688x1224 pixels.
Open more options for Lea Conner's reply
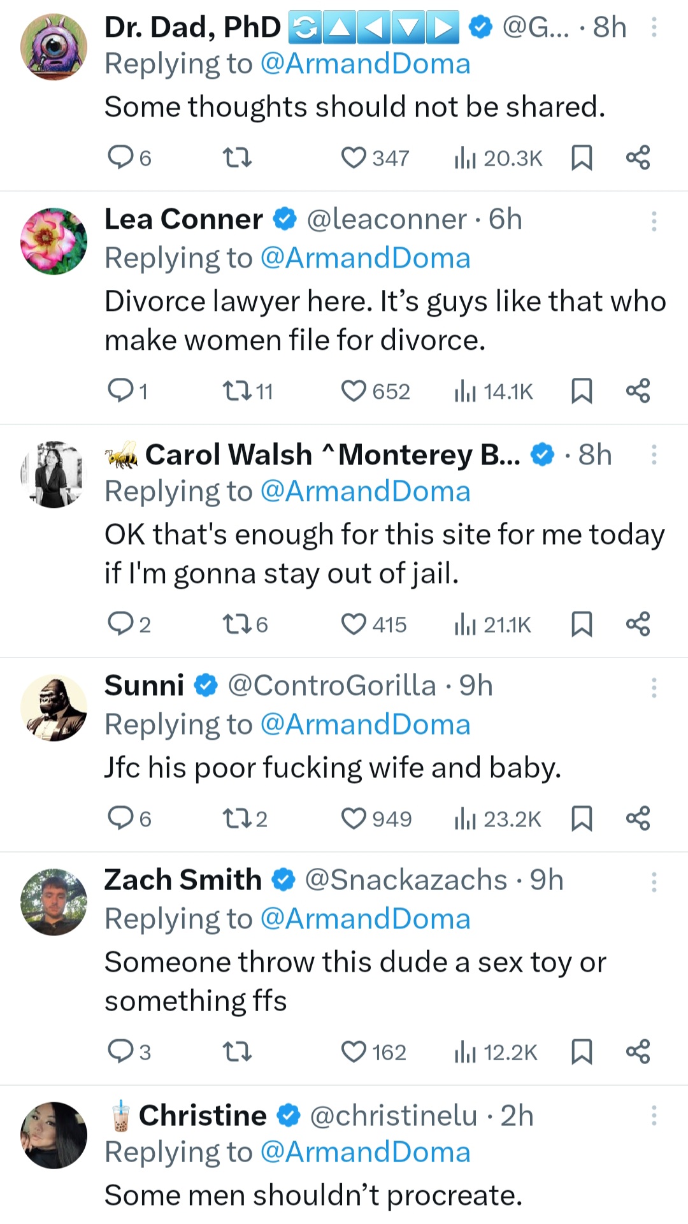point(654,220)
